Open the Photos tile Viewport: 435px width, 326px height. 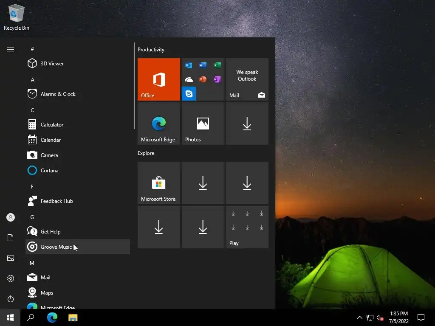203,124
